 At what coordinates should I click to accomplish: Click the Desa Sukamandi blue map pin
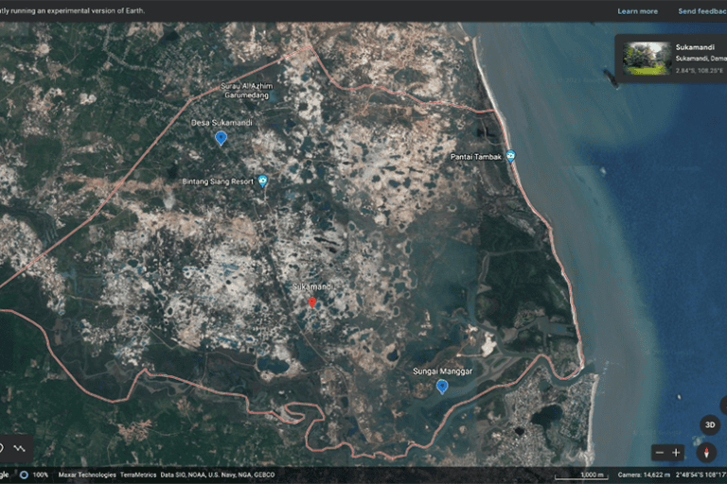tap(221, 138)
